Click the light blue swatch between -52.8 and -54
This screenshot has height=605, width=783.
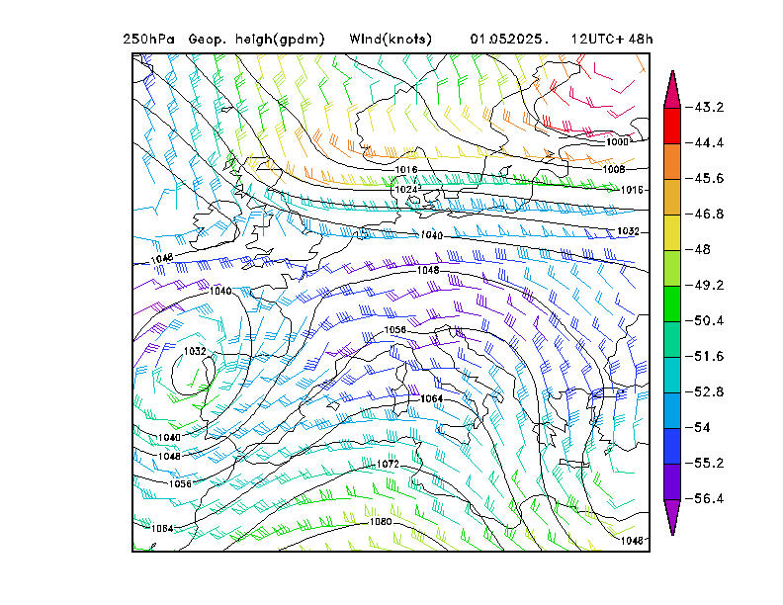click(x=672, y=410)
